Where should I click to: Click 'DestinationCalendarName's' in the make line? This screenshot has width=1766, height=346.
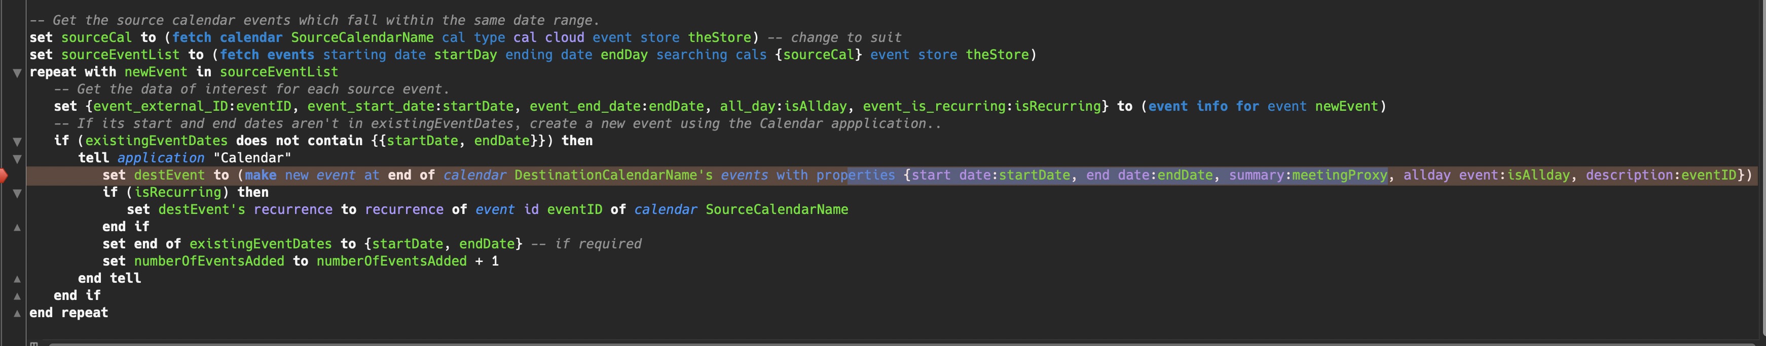point(613,176)
